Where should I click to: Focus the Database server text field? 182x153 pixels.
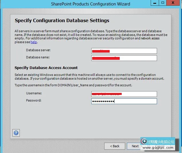[x=124, y=51]
